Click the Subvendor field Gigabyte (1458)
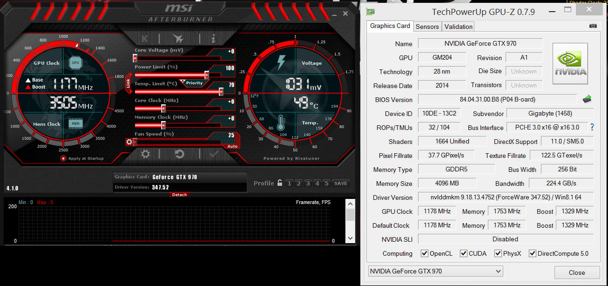Image resolution: width=608 pixels, height=286 pixels. point(550,113)
